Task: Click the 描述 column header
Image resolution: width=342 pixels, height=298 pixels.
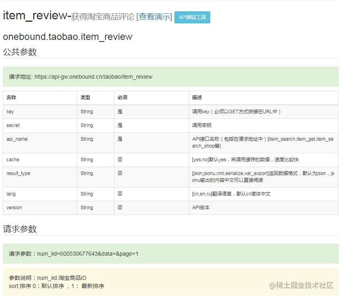Action: (263, 98)
